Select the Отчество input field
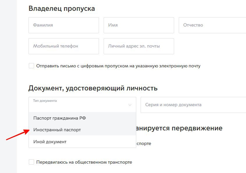 click(x=213, y=25)
